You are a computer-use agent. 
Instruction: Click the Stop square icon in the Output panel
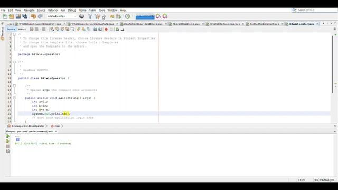(8, 146)
